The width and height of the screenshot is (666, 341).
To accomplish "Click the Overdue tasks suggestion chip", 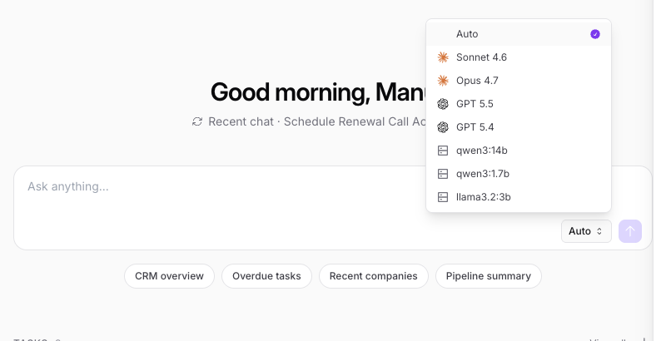I will [266, 276].
